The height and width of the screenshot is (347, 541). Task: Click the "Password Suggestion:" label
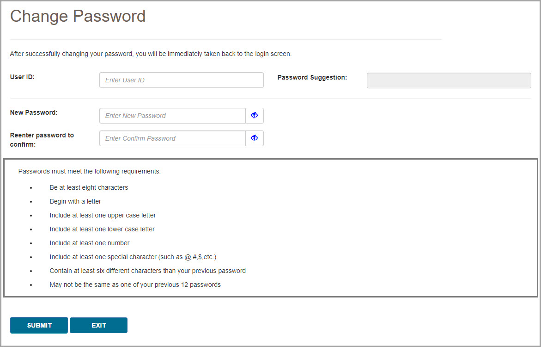tap(312, 77)
